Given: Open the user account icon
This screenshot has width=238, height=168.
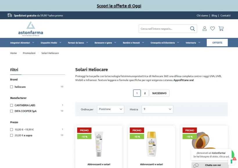Looking at the screenshot, I should pyautogui.click(x=204, y=29).
